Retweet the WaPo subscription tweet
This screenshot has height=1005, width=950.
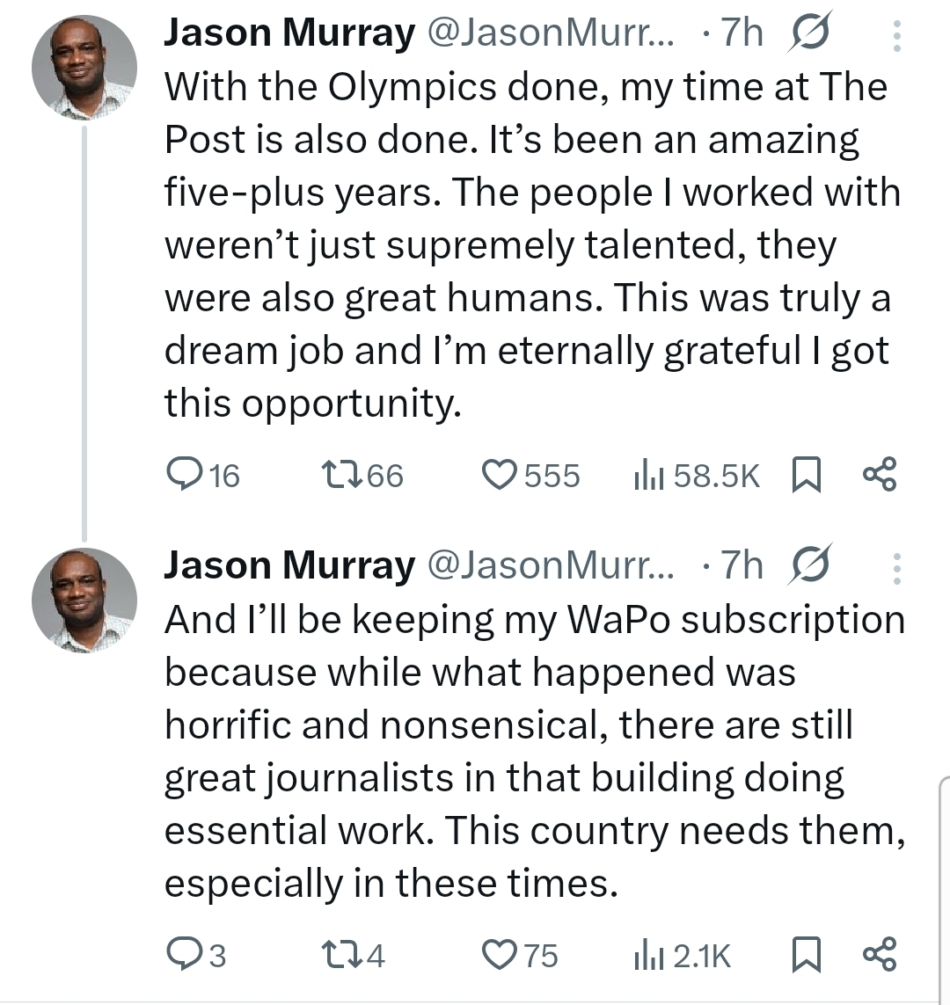(x=341, y=954)
